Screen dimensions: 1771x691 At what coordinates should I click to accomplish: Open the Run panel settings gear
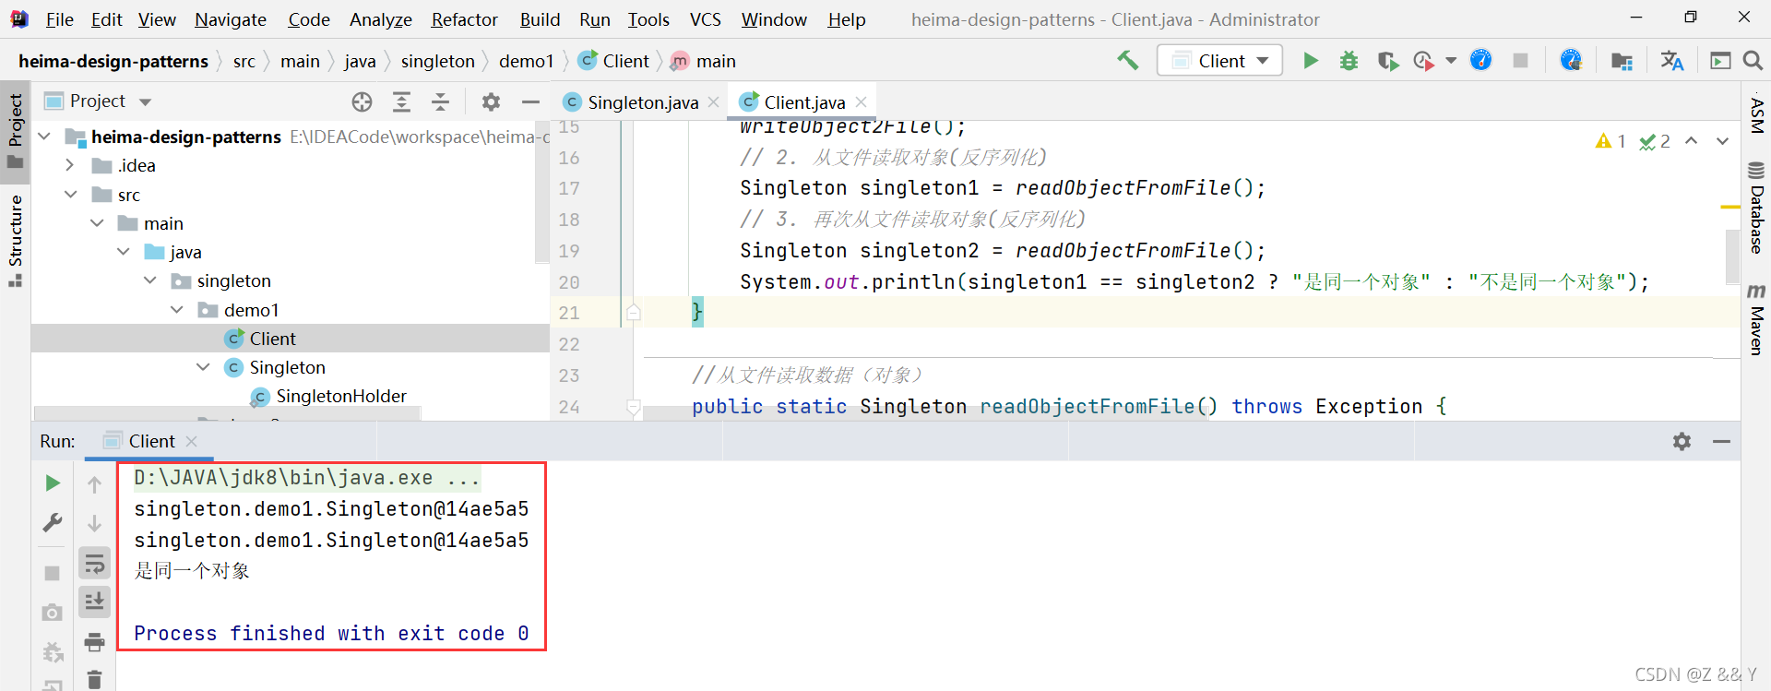tap(1682, 441)
